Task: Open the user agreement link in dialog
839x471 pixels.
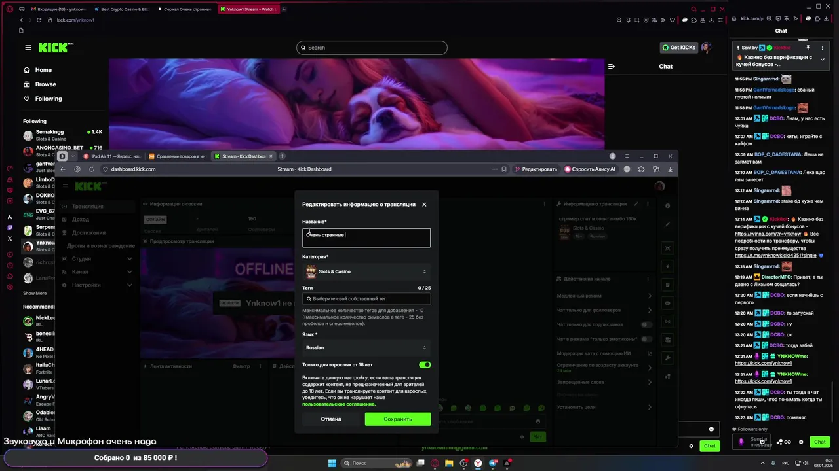Action: point(338,404)
